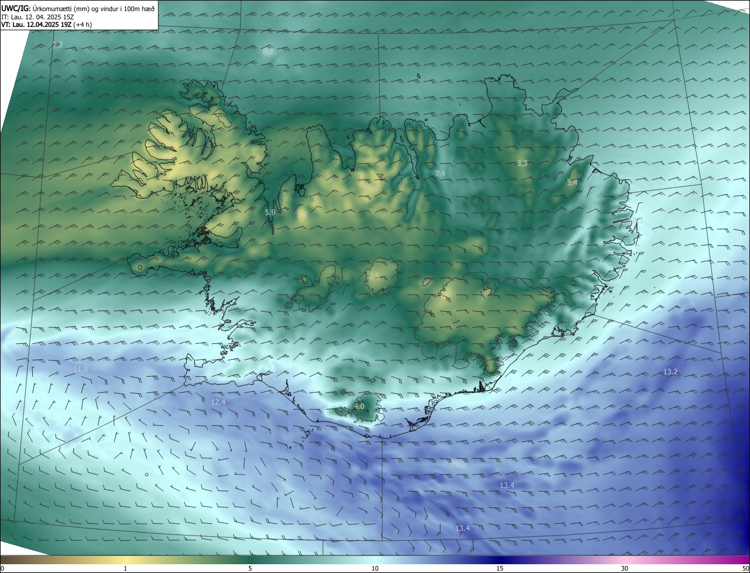Click the 11.8 value label over the sea
Screen dimensions: 750x573
point(80,369)
